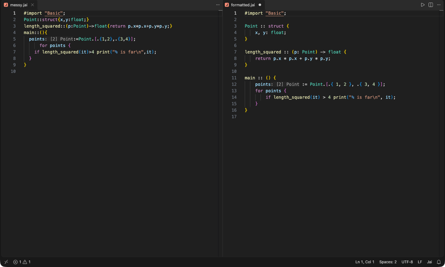Click 'if length_squared(it)' in formatted.jai line 14
The image size is (445, 267).
coord(293,97)
